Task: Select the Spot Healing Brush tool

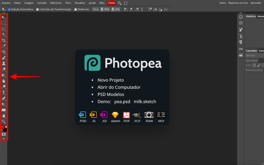Action: (x=4, y=52)
